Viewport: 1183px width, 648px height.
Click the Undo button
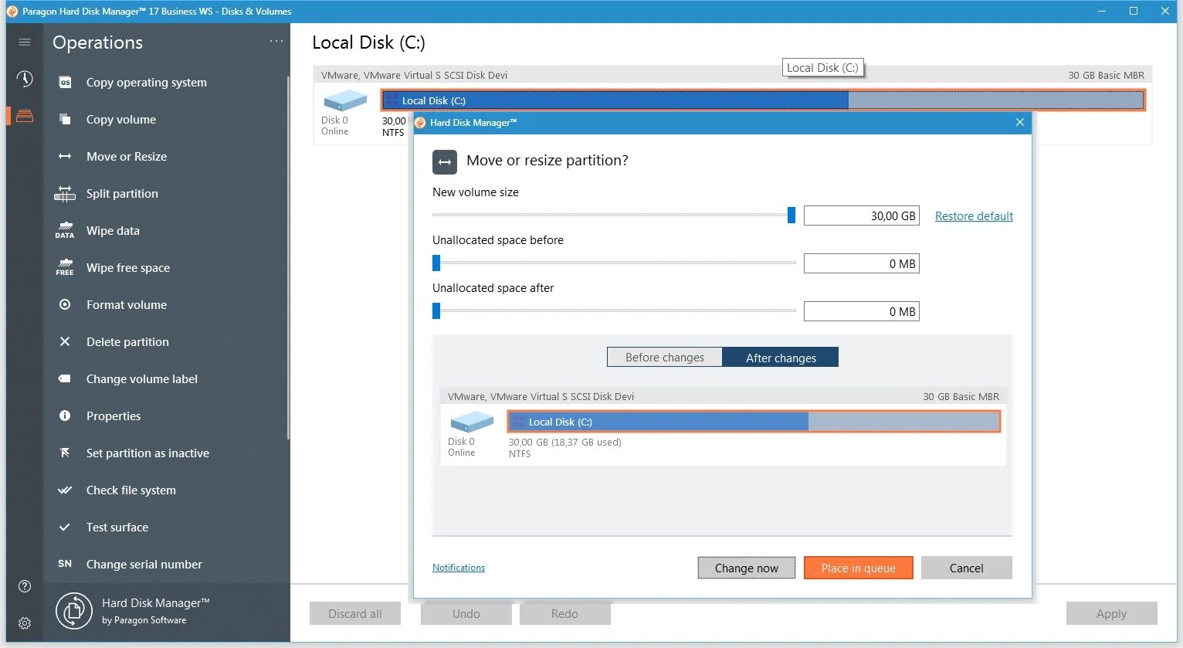pyautogui.click(x=466, y=613)
